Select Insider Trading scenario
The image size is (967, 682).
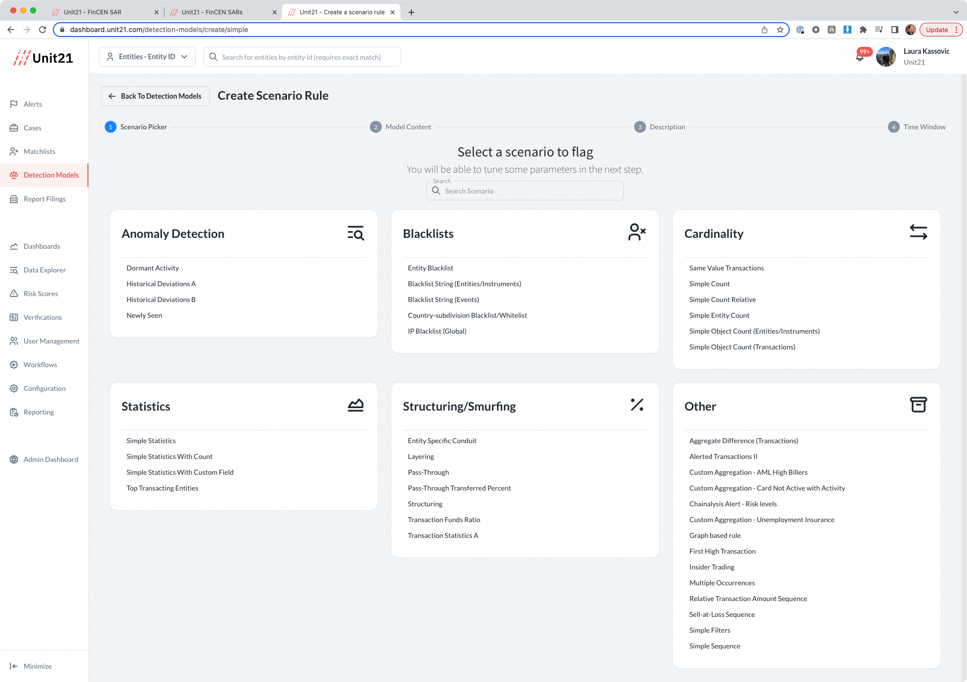tap(712, 567)
